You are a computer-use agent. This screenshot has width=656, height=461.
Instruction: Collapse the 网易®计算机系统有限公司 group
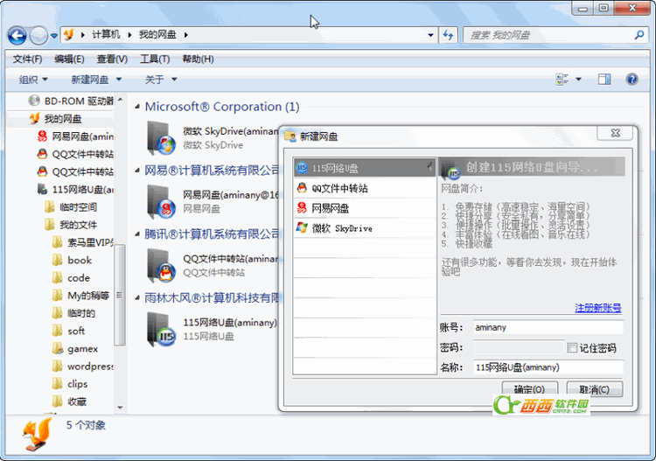137,171
